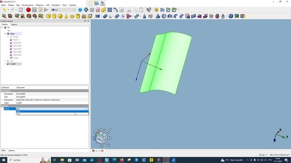Expand the Cut001 tree node

point(5,64)
